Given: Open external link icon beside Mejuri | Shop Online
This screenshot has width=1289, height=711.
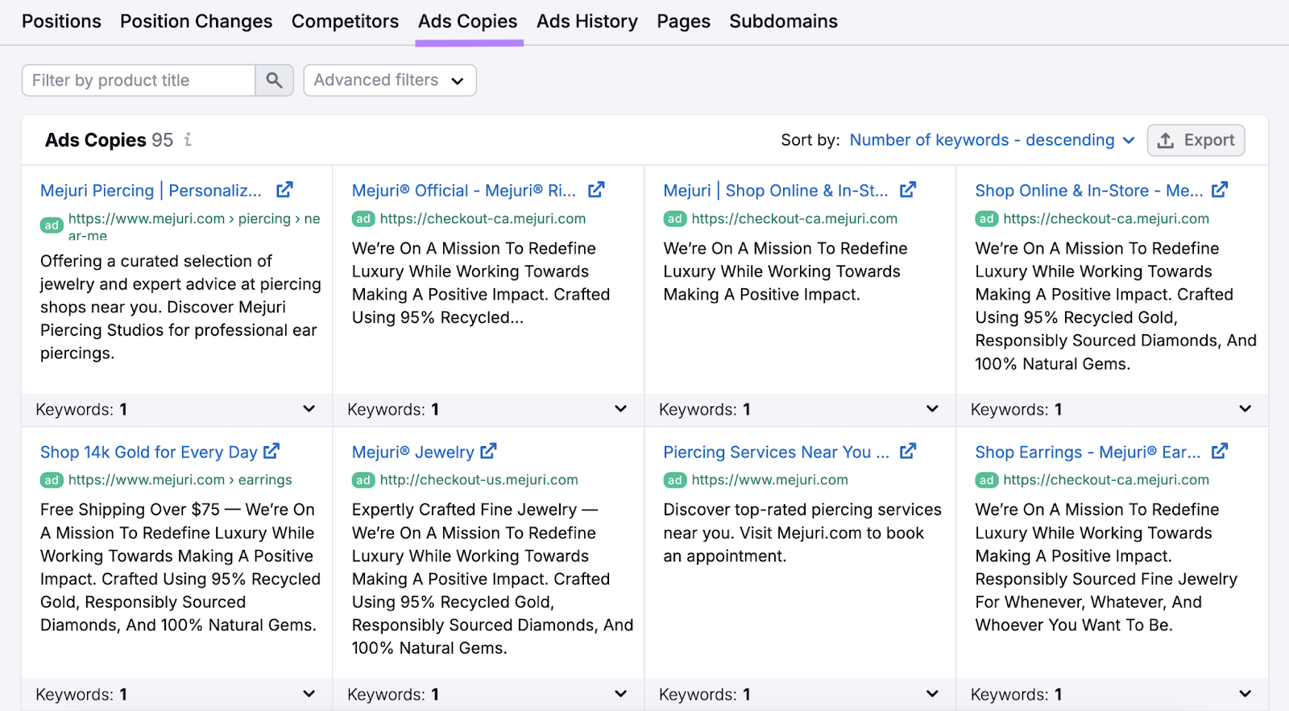Looking at the screenshot, I should (908, 190).
